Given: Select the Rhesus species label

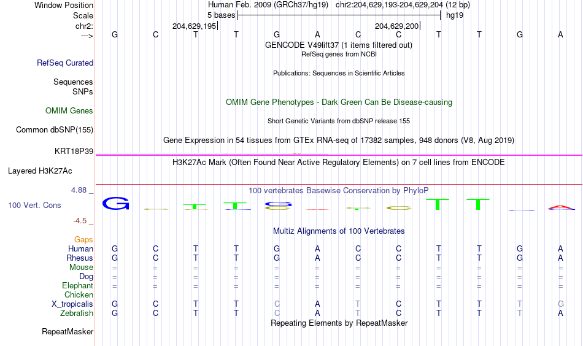Looking at the screenshot, I should click(80, 258).
